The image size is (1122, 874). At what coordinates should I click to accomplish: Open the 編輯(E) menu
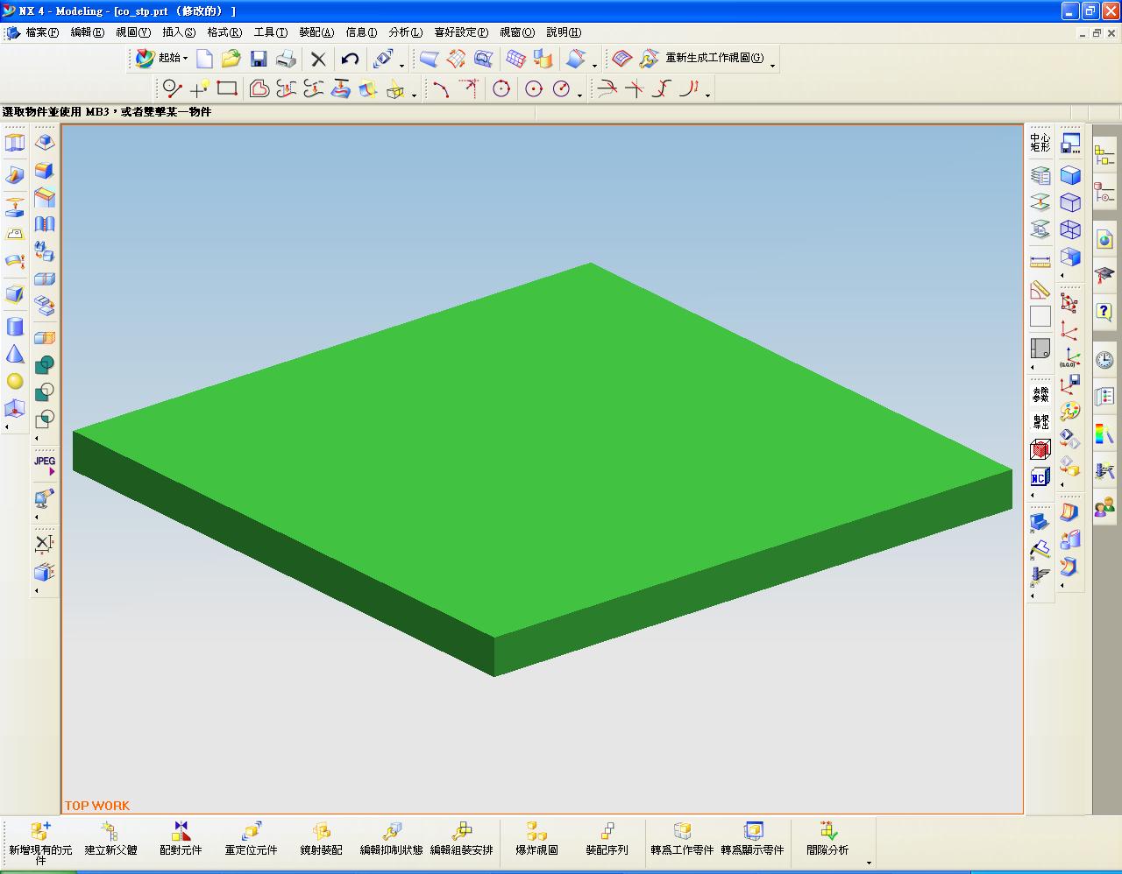[87, 32]
